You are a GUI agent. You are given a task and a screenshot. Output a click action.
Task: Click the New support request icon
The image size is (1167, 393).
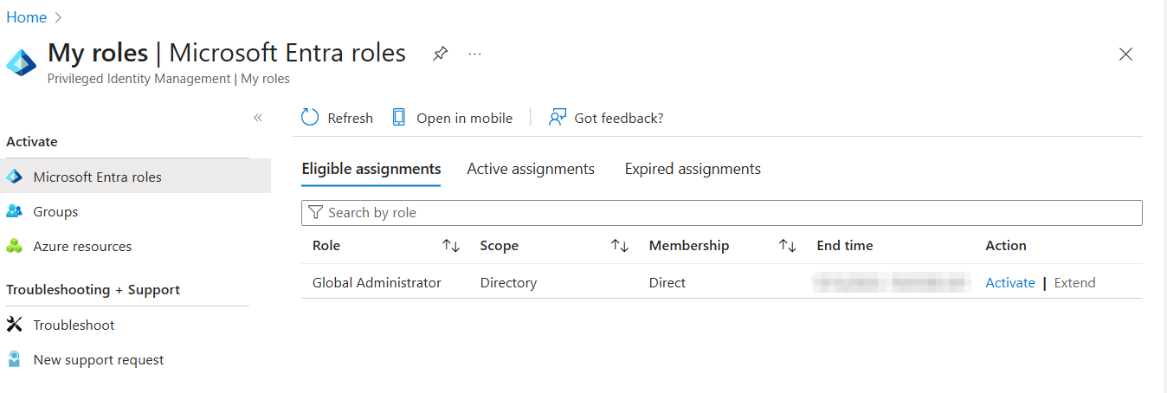(14, 359)
